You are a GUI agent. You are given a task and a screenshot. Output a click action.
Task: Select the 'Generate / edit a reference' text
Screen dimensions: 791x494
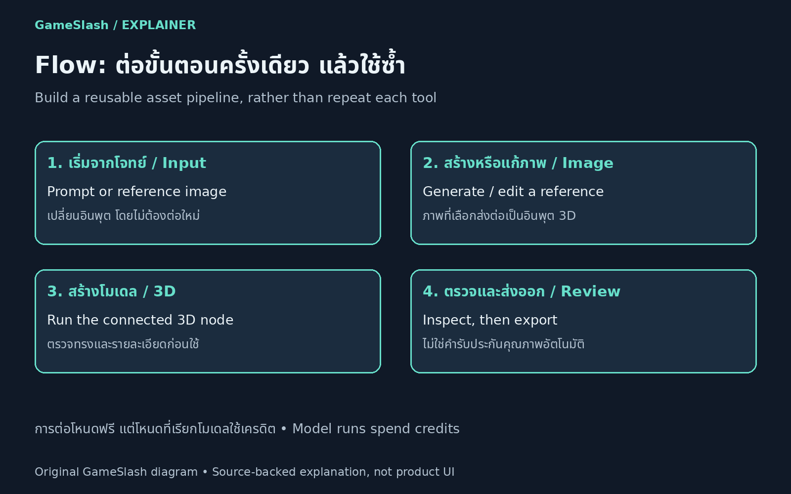tap(513, 192)
